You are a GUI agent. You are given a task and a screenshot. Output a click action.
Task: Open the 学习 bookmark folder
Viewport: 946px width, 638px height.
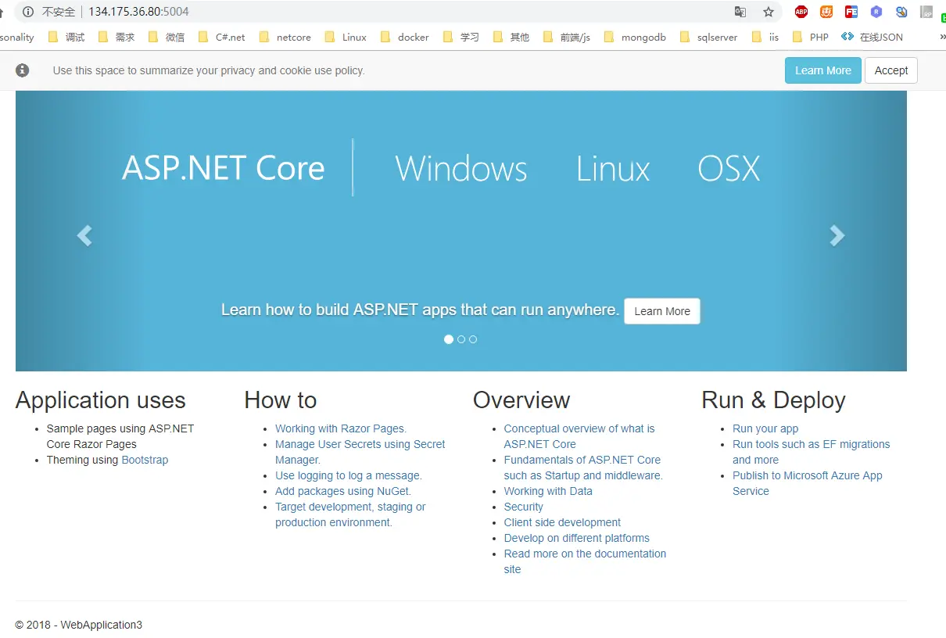pyautogui.click(x=461, y=37)
